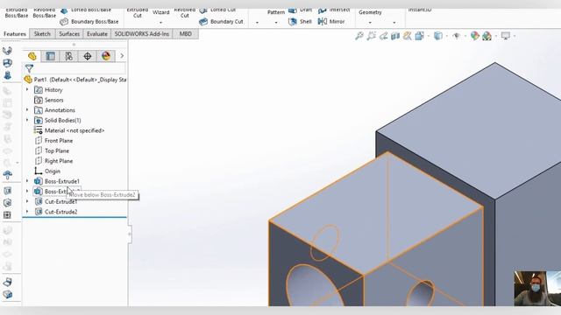
Task: Open the ConfigurationManager tab icon
Action: (68, 56)
